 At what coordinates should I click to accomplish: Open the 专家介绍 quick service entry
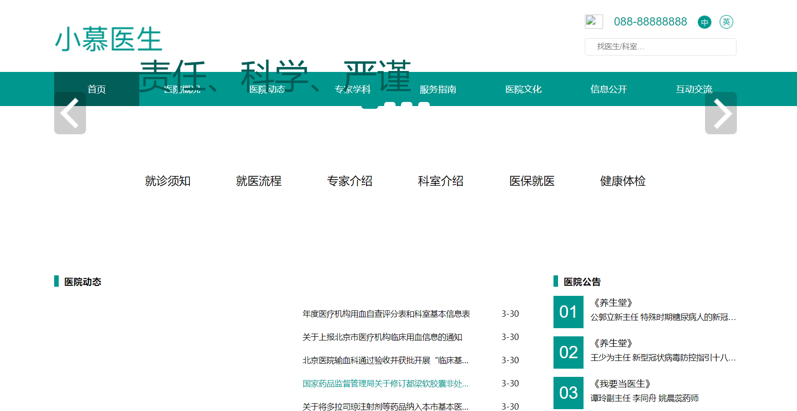(350, 181)
